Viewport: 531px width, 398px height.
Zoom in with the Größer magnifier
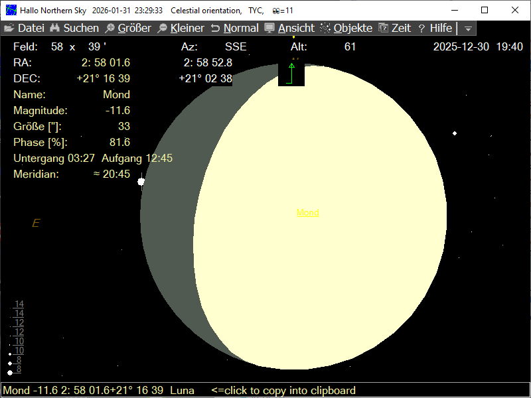click(110, 29)
